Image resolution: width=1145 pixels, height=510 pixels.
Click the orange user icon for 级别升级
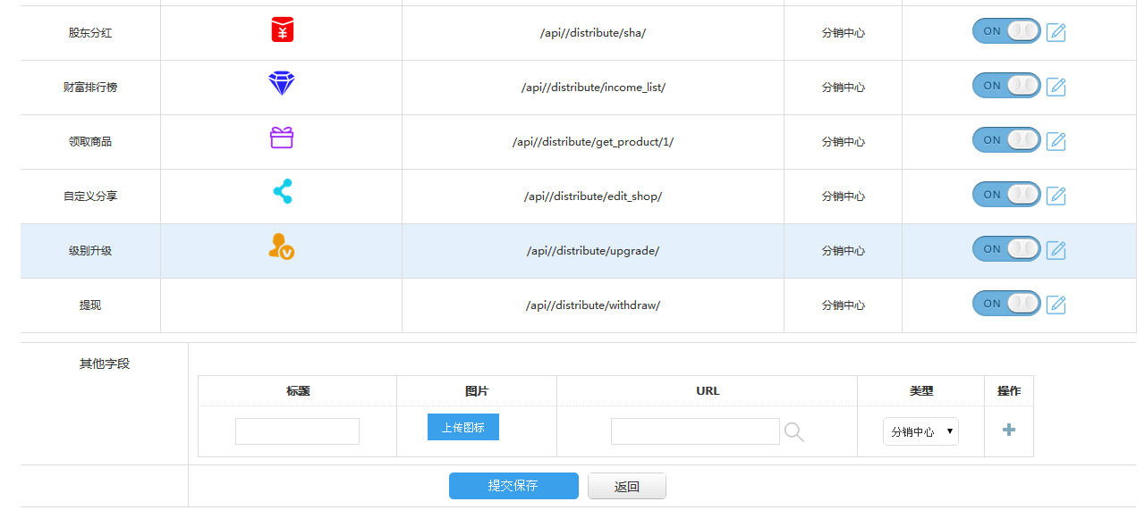[281, 247]
